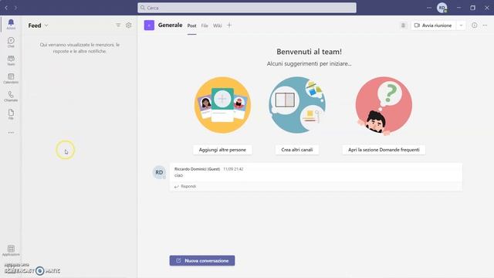Click Apri la sezione Domande frequenti

click(384, 150)
